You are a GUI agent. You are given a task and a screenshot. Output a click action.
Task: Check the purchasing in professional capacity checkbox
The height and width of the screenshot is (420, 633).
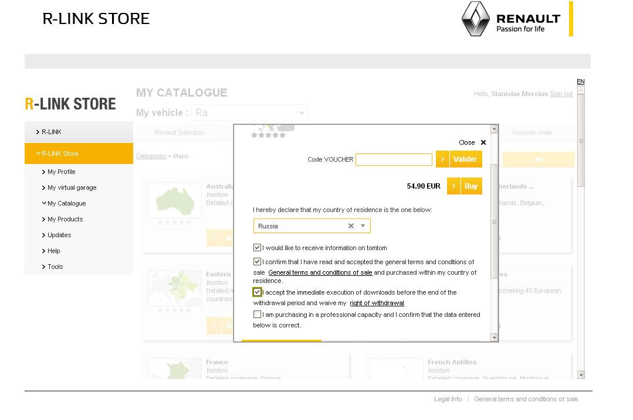(x=257, y=315)
